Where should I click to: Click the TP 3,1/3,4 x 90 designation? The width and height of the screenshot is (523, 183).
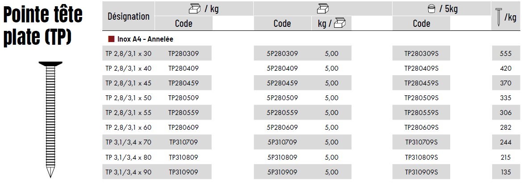pyautogui.click(x=128, y=172)
